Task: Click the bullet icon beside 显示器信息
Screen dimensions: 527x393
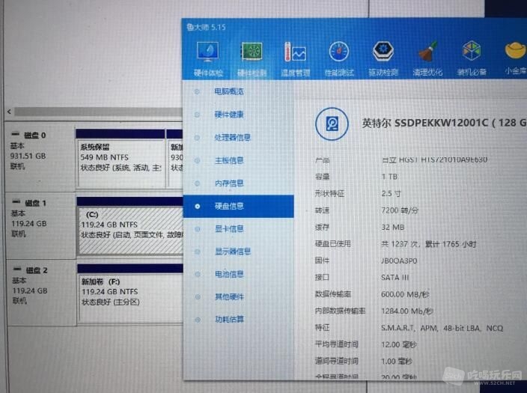Action: tap(198, 252)
